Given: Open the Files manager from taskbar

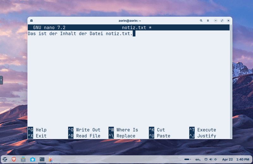Looking at the screenshot, I should click(x=23, y=159).
